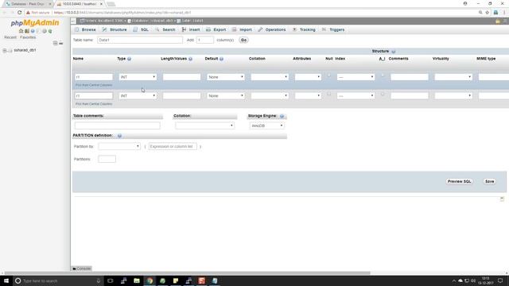Open the notification center icon
This screenshot has height=286, width=509.
point(500,280)
